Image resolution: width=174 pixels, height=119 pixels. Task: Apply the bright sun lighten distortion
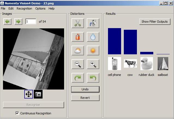[93, 50]
